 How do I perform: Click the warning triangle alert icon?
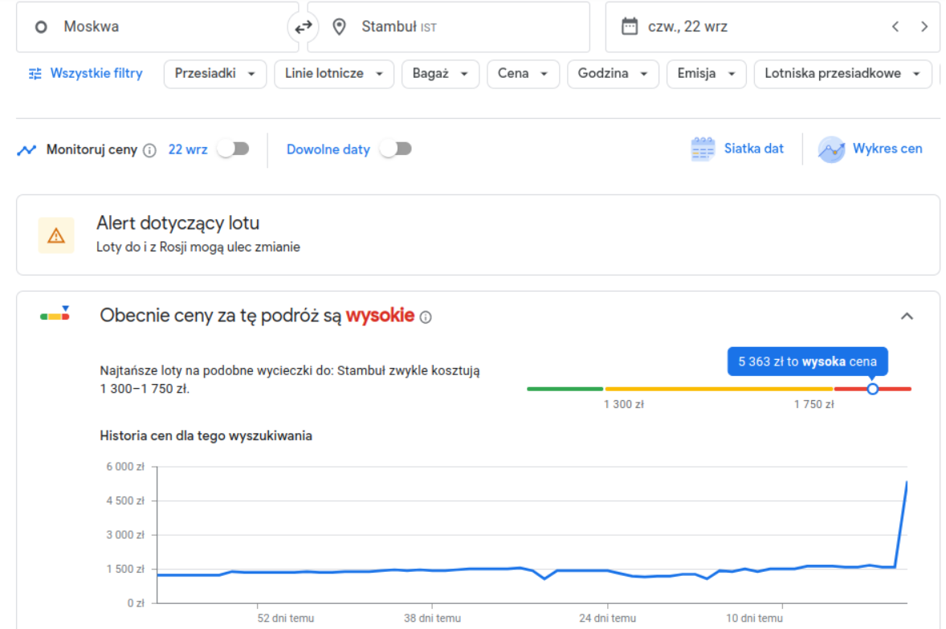(x=56, y=235)
